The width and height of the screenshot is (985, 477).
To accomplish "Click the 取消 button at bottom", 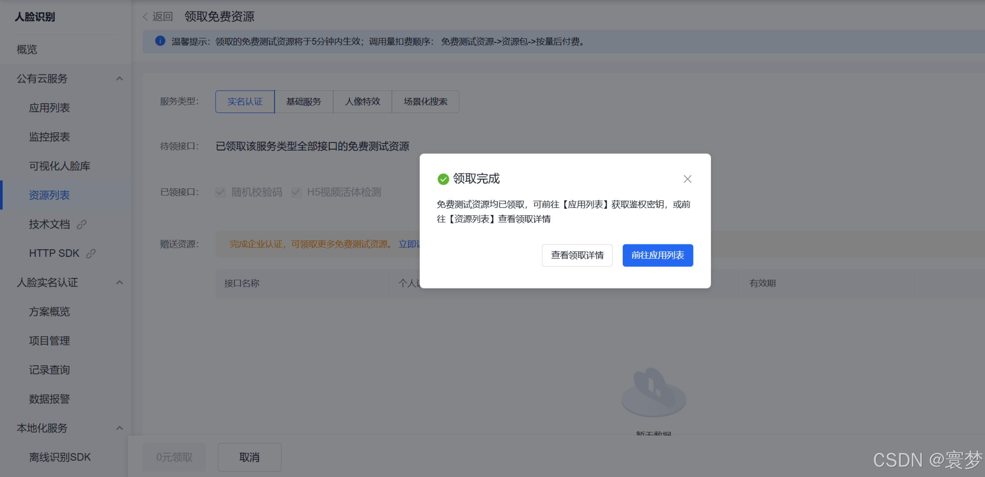I will pyautogui.click(x=249, y=457).
